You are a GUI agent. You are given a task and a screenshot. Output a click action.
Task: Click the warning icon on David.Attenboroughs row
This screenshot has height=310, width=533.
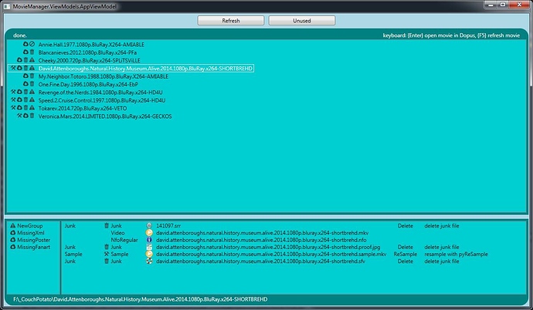pyautogui.click(x=32, y=68)
